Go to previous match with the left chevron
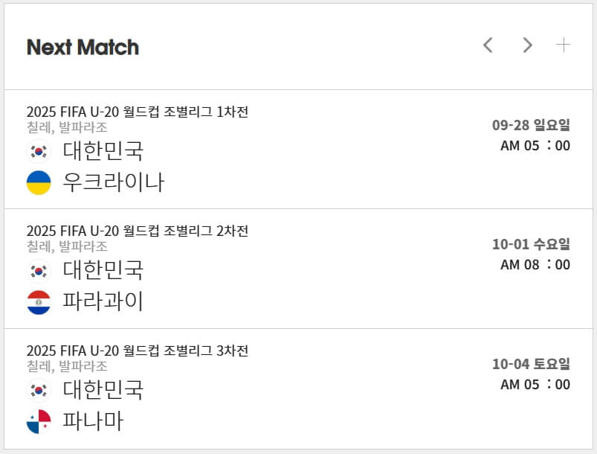 (488, 45)
